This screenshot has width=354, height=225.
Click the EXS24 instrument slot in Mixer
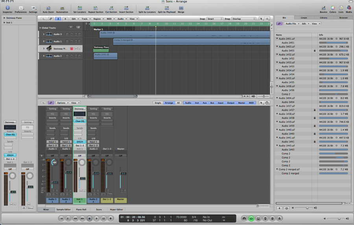point(80,142)
